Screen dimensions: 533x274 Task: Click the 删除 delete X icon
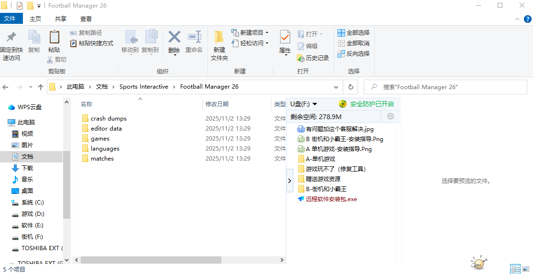[174, 38]
